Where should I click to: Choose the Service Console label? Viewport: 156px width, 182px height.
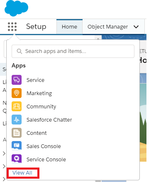46,159
